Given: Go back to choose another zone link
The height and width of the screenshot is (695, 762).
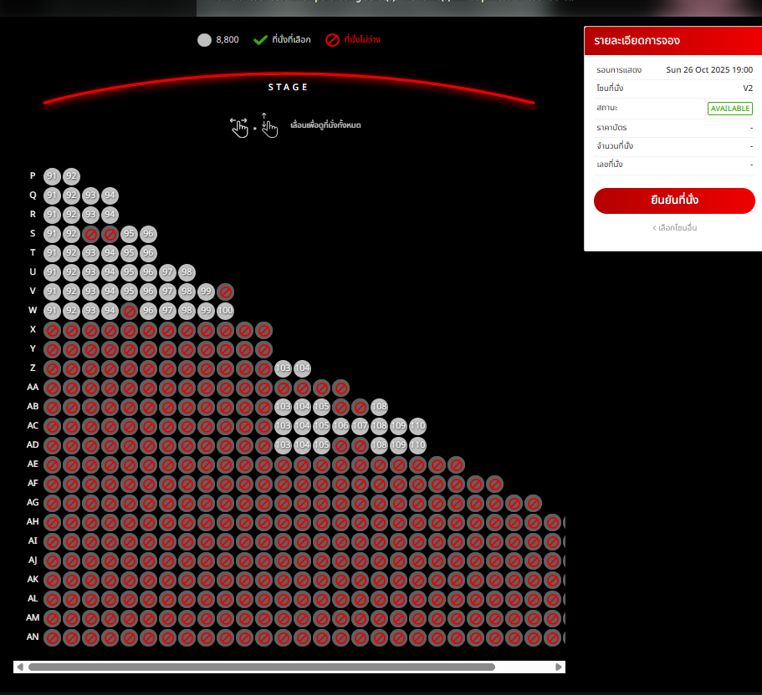Looking at the screenshot, I should (x=674, y=227).
